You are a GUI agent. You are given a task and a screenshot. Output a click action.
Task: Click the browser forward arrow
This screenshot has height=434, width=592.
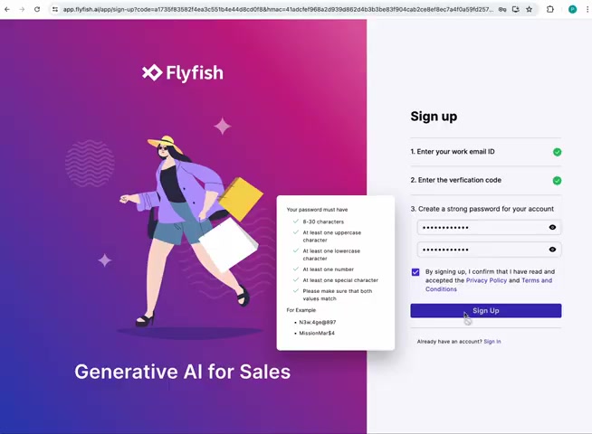click(22, 9)
